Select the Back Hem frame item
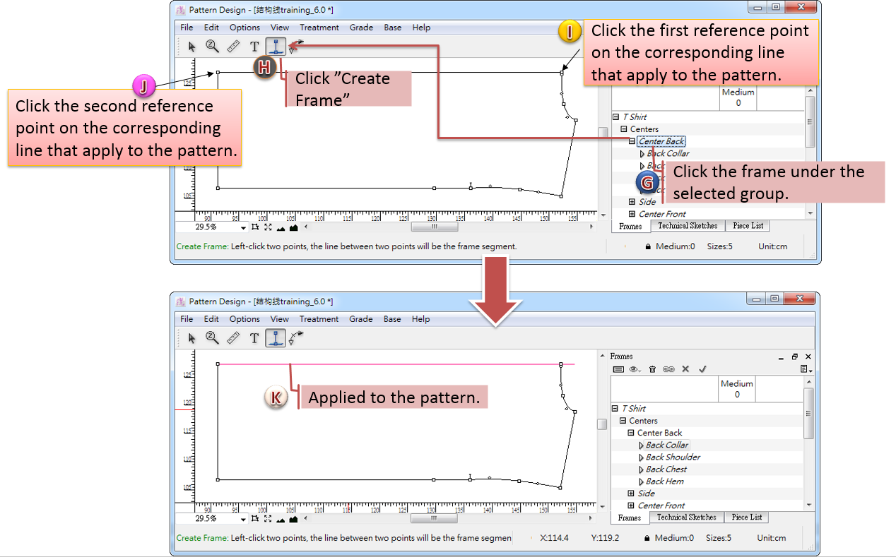This screenshot has width=896, height=557. click(664, 481)
